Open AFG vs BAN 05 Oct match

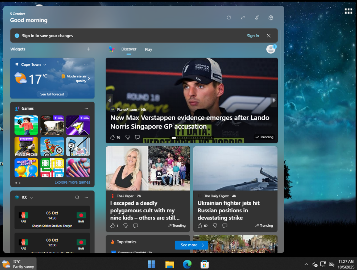coord(52,218)
